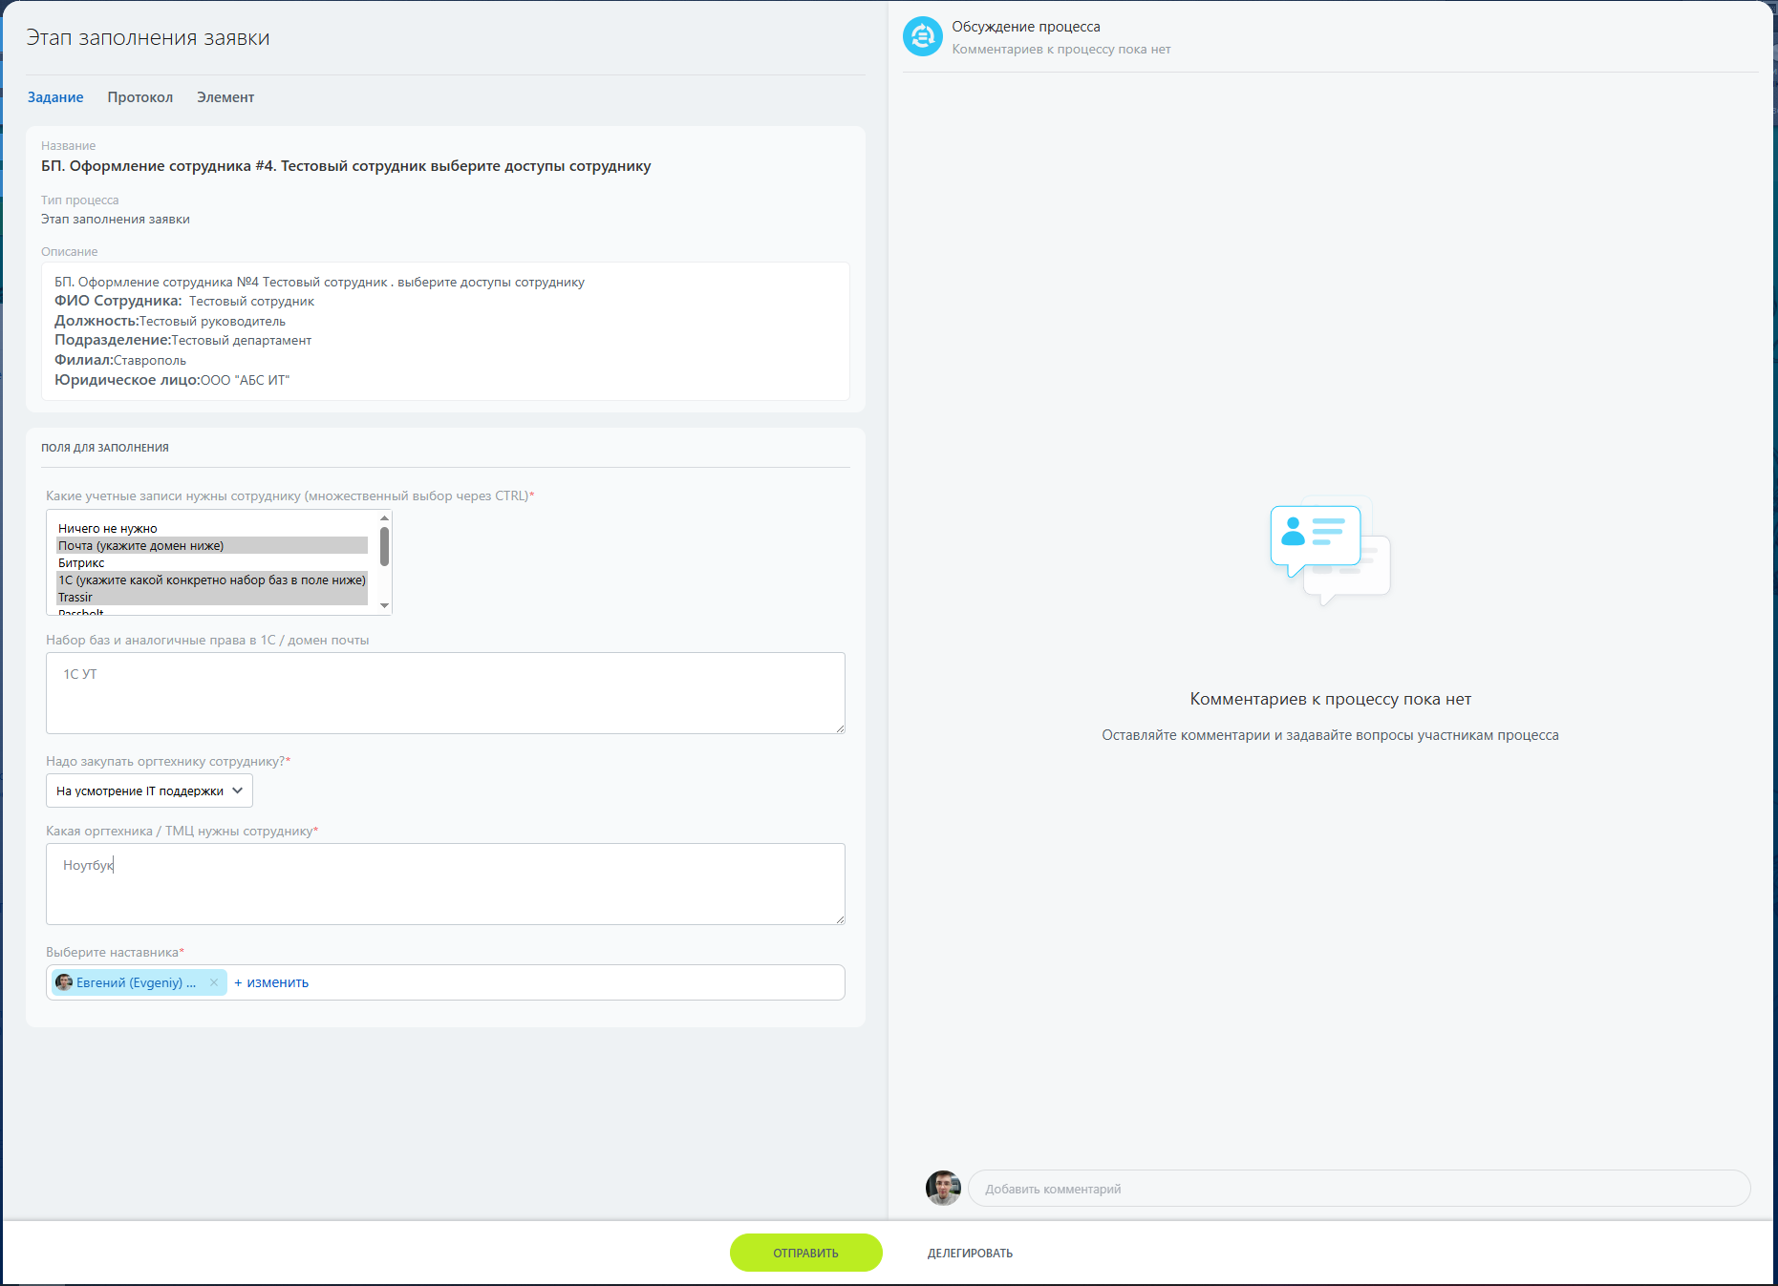Click 'Обсуждение процесса' header title

pyautogui.click(x=1026, y=27)
